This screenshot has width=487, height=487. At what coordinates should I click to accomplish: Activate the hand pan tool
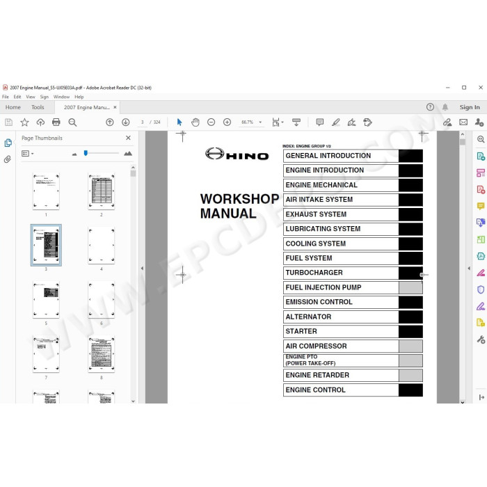(x=195, y=122)
